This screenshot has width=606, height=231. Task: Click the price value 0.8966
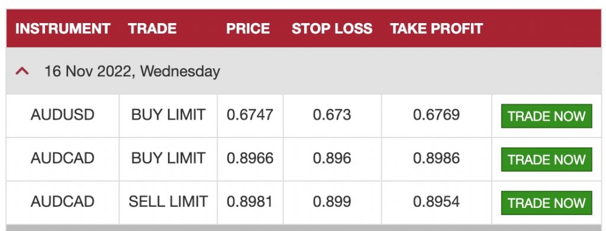click(x=250, y=158)
